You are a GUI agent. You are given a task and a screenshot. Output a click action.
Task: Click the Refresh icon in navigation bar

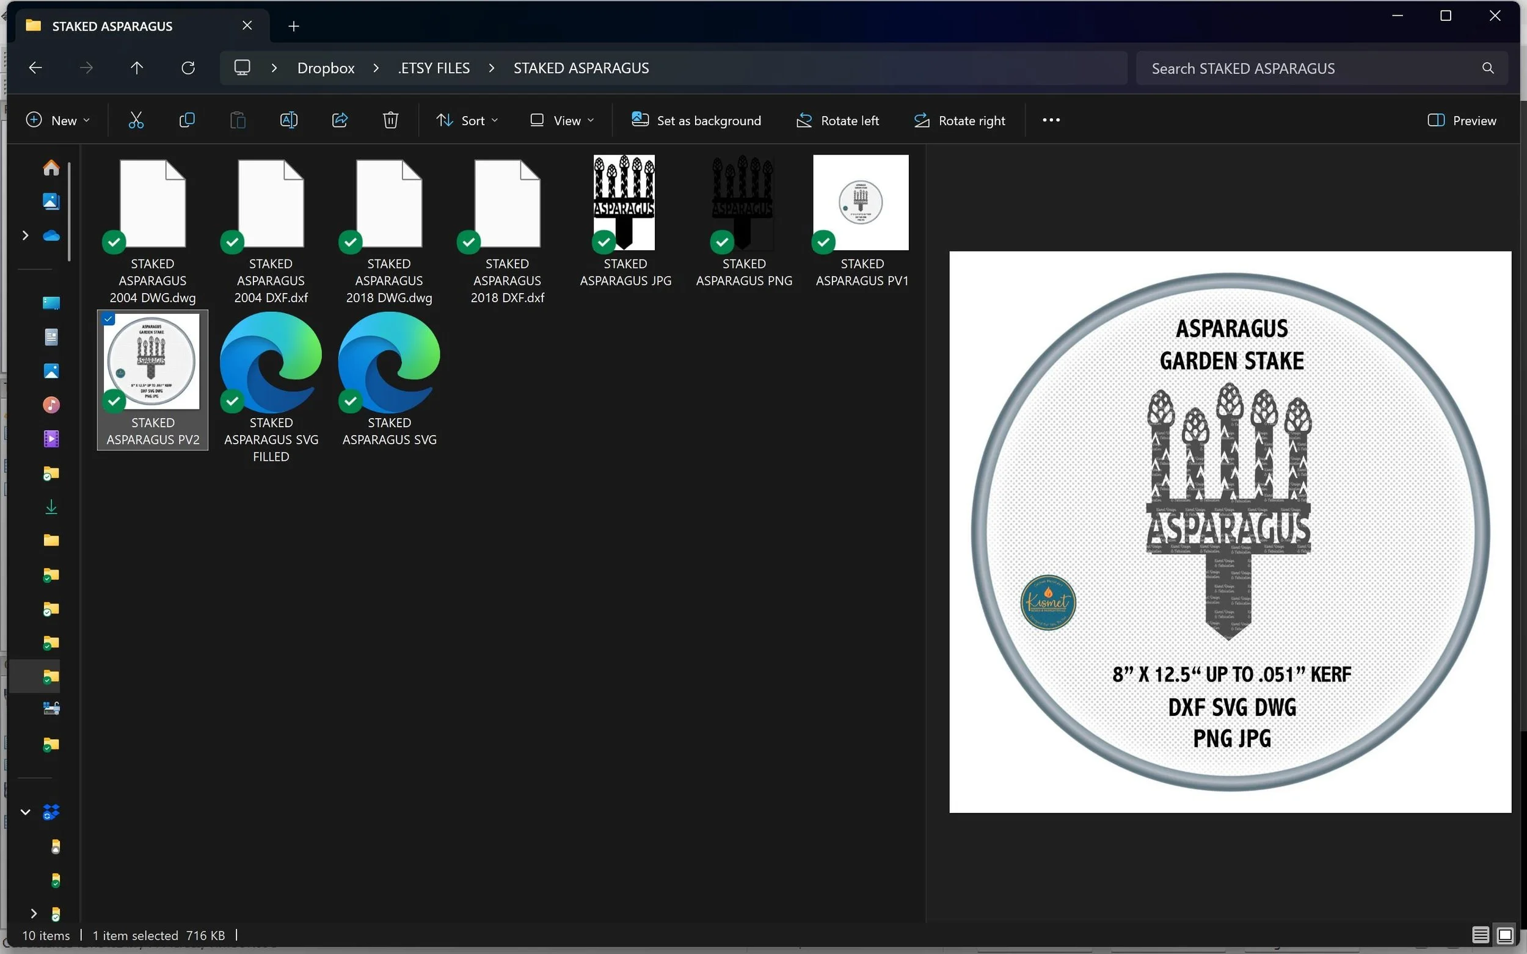coord(188,68)
